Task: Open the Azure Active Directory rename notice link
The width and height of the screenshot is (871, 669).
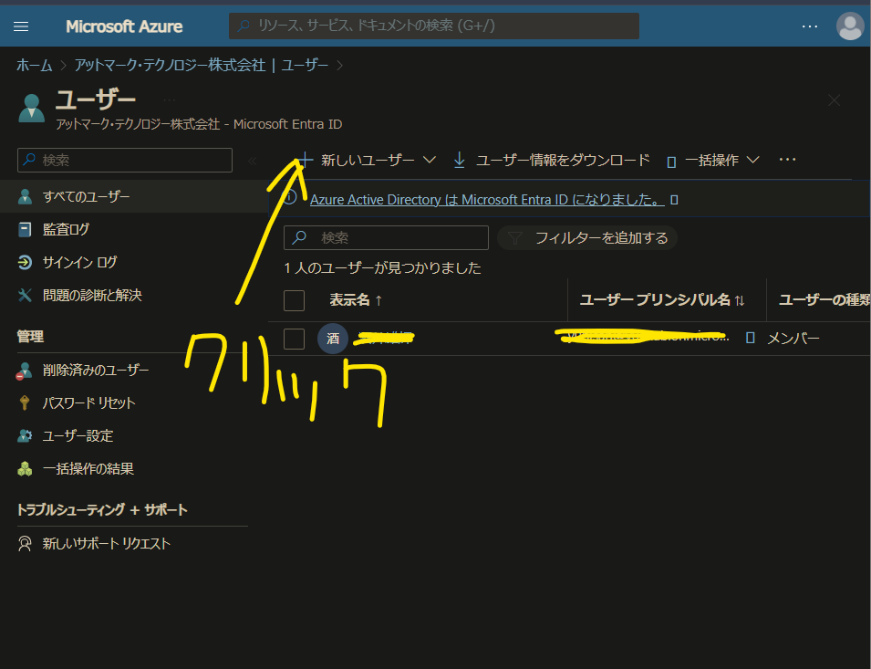Action: (486, 199)
